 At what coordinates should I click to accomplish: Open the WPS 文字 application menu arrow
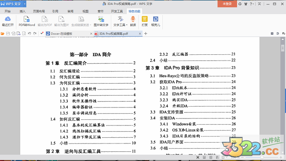click(25, 4)
